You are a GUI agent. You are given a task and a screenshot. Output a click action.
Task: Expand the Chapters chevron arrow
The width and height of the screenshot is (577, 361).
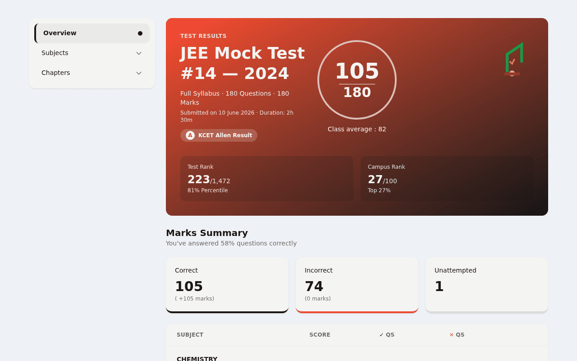tap(139, 73)
